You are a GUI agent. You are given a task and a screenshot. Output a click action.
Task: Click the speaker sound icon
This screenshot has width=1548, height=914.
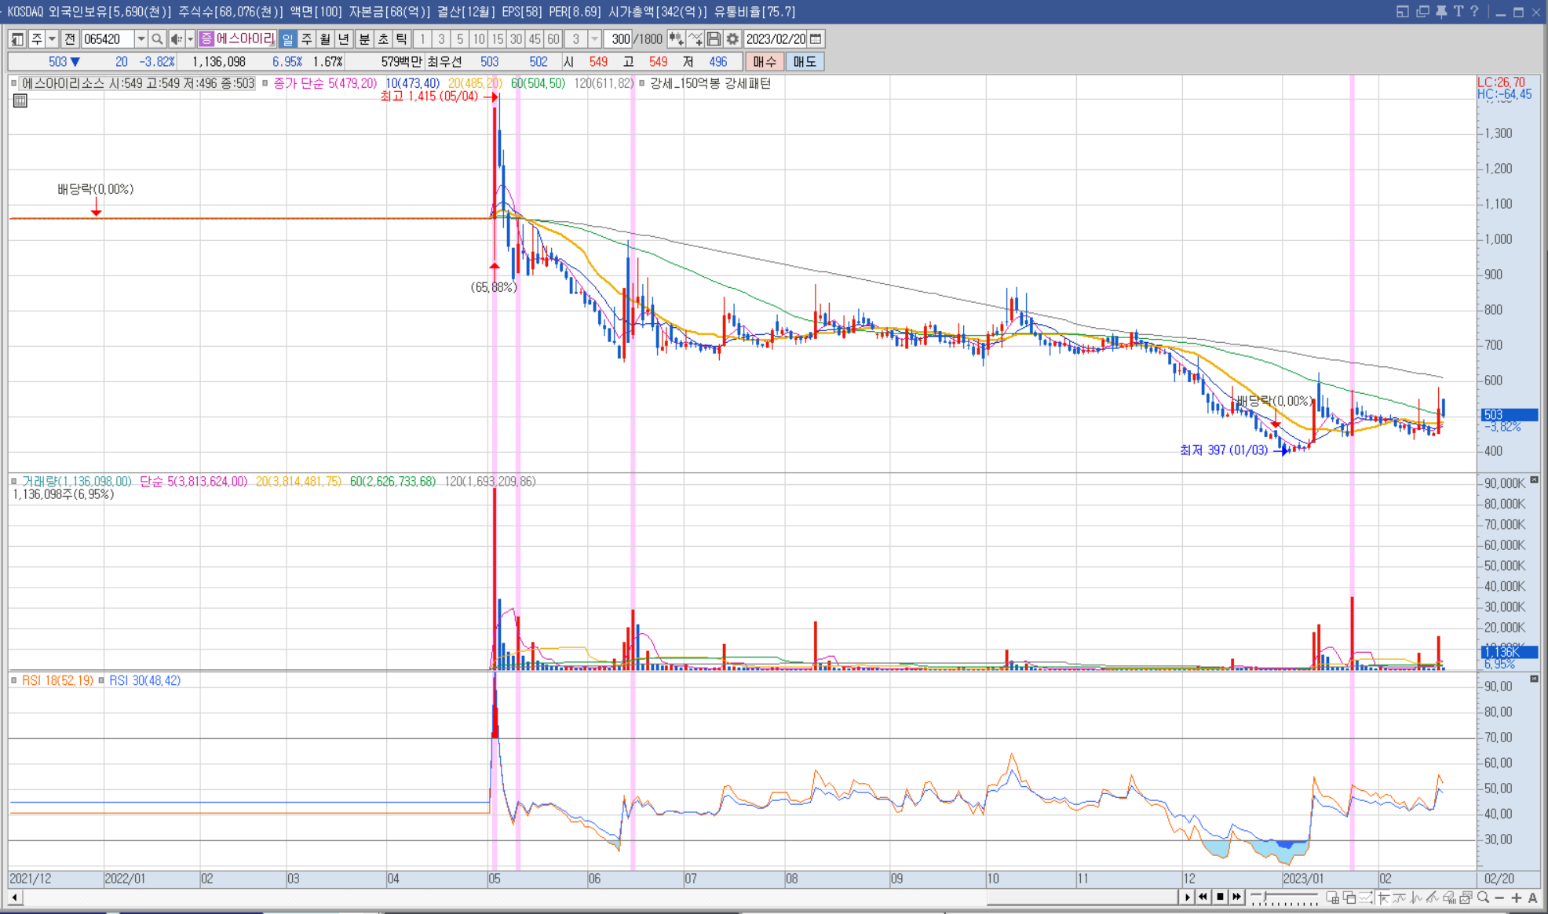point(176,39)
